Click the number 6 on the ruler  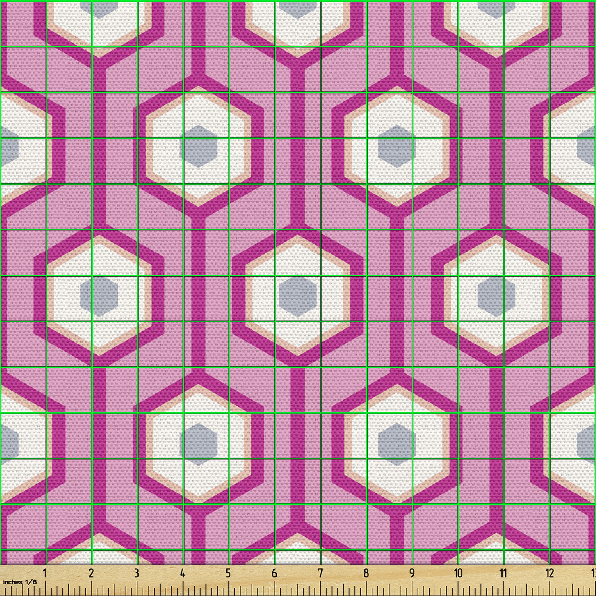tap(274, 573)
